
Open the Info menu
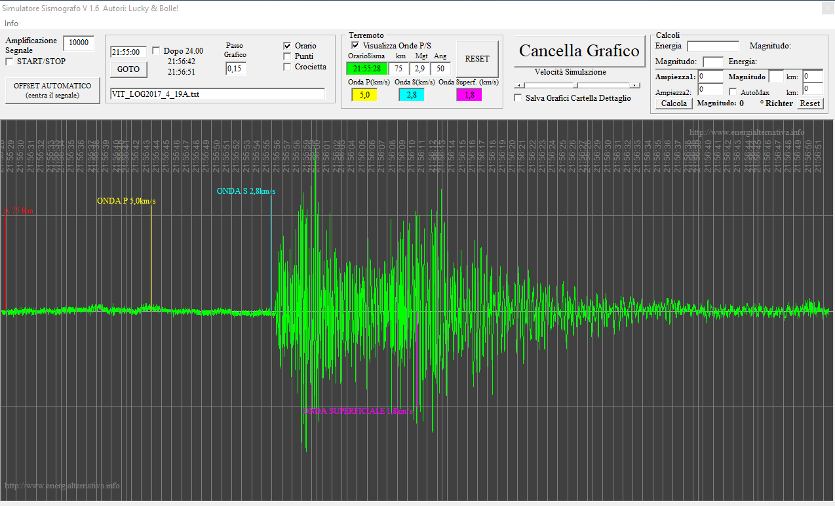(11, 24)
